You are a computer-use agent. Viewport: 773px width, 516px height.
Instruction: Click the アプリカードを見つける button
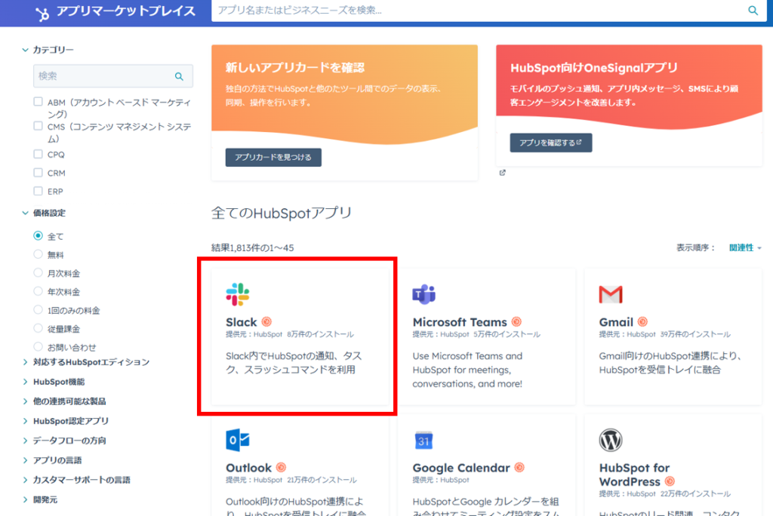[273, 157]
